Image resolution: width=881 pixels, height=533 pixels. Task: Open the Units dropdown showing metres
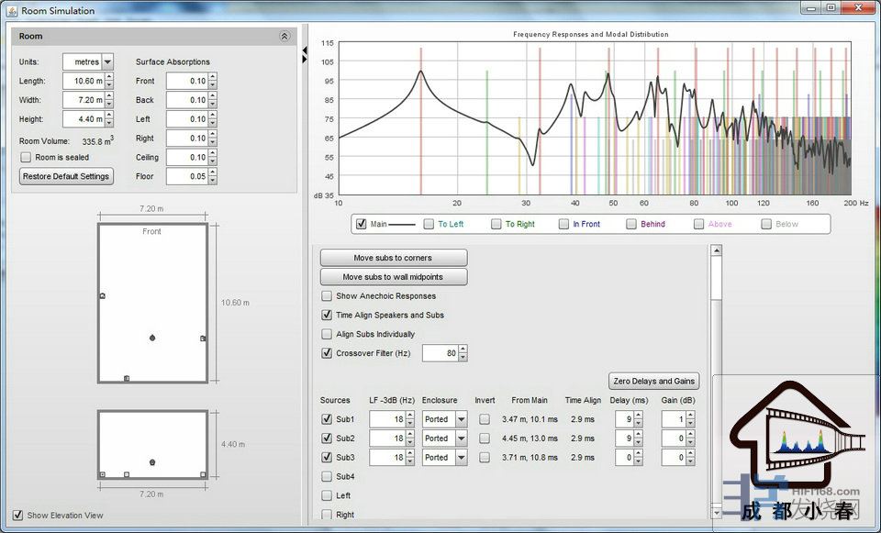(x=107, y=61)
